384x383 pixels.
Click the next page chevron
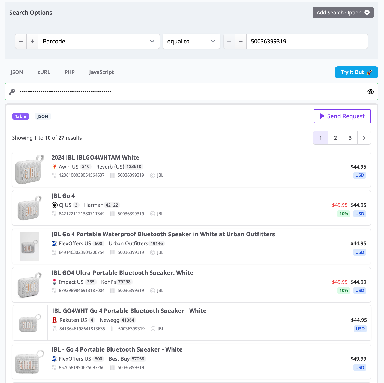[364, 138]
